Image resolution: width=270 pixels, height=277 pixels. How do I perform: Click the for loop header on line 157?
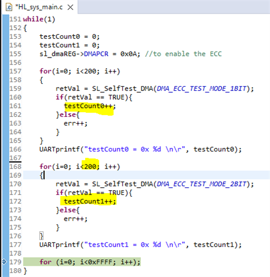pyautogui.click(x=80, y=71)
